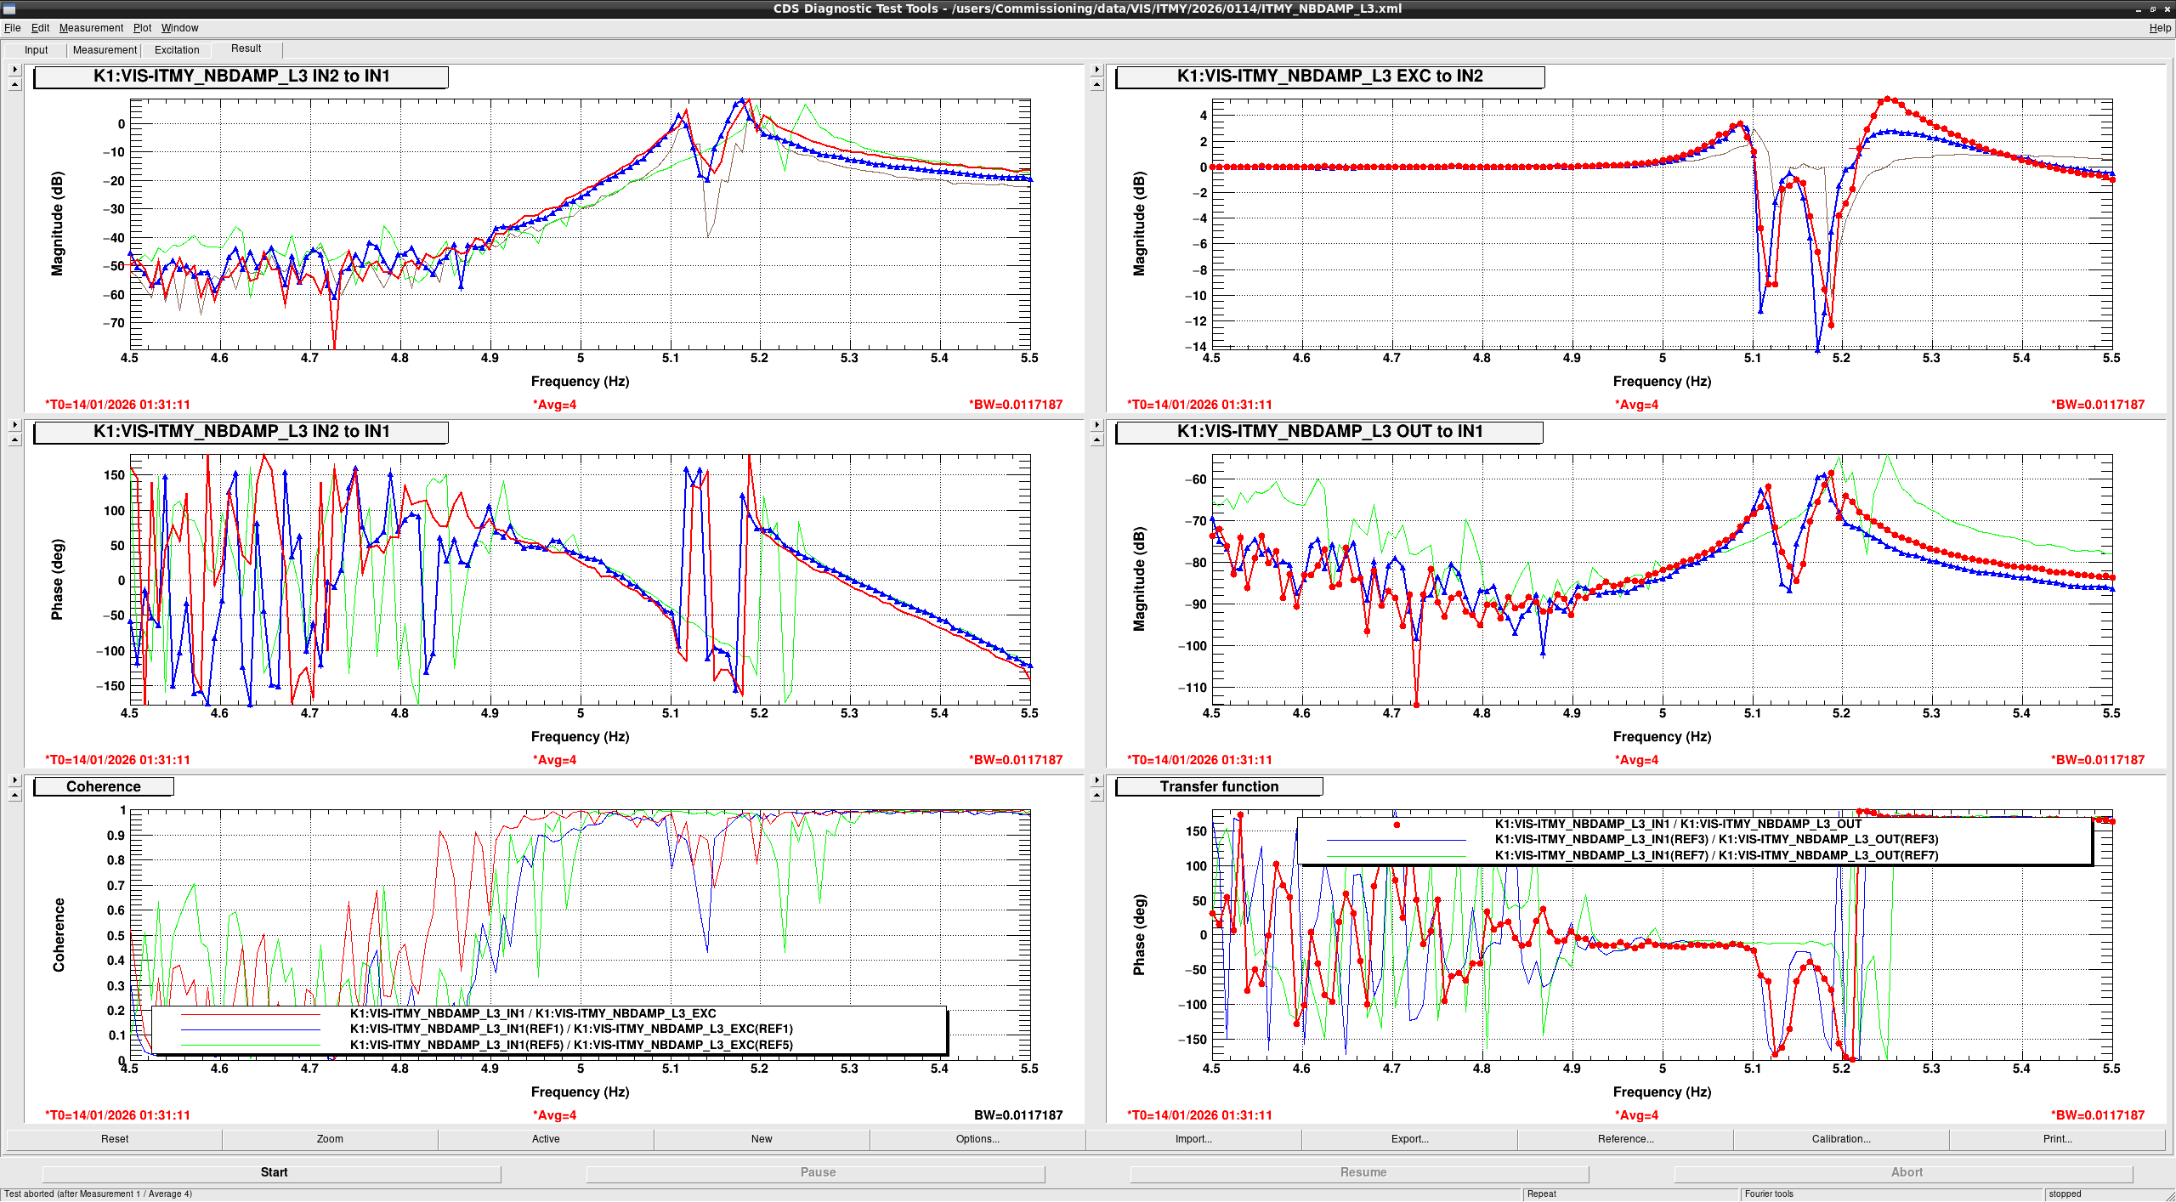Click up-arrow icon beside EXC to IN2 plot

pyautogui.click(x=1096, y=84)
